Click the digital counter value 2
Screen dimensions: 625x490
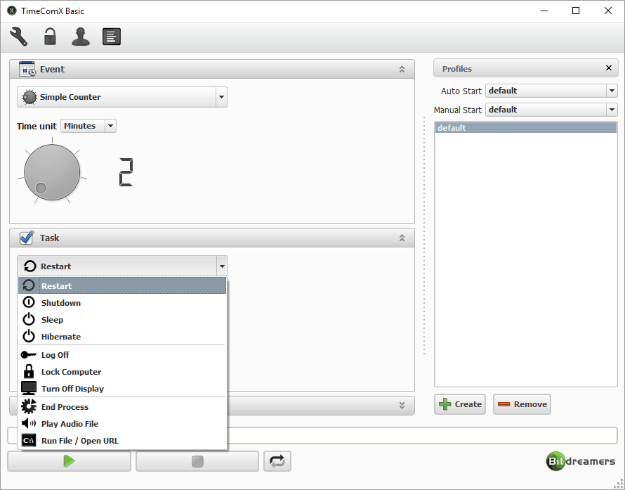click(x=126, y=172)
